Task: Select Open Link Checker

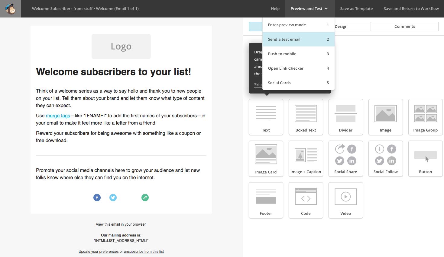Action: coord(299,68)
